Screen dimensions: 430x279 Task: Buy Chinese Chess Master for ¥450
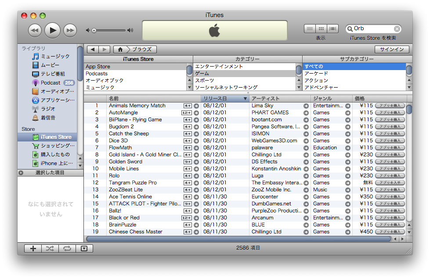390,232
